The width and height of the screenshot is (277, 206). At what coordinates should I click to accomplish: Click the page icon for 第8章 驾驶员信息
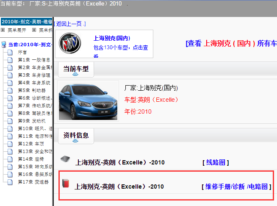tap(10, 113)
